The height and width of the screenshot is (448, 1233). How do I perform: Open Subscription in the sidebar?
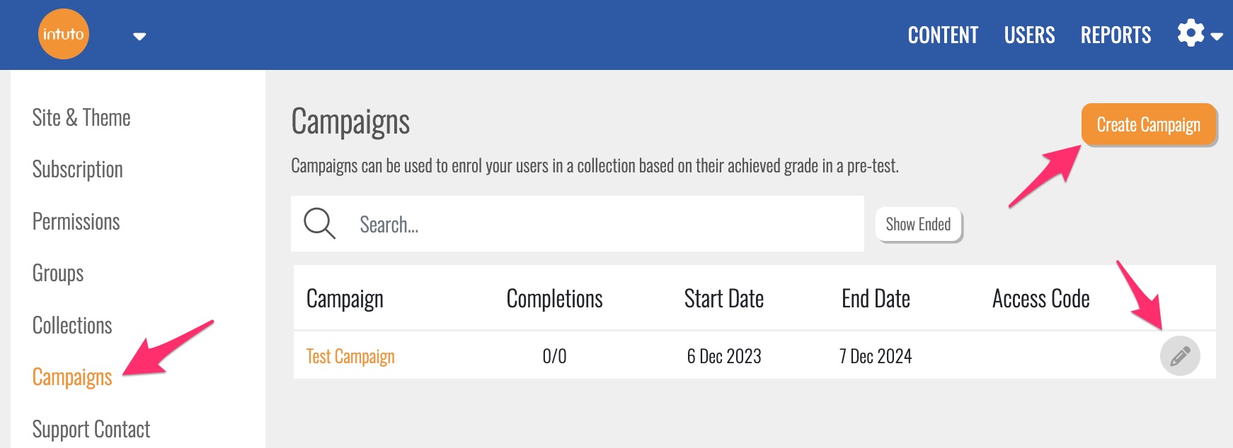coord(78,170)
